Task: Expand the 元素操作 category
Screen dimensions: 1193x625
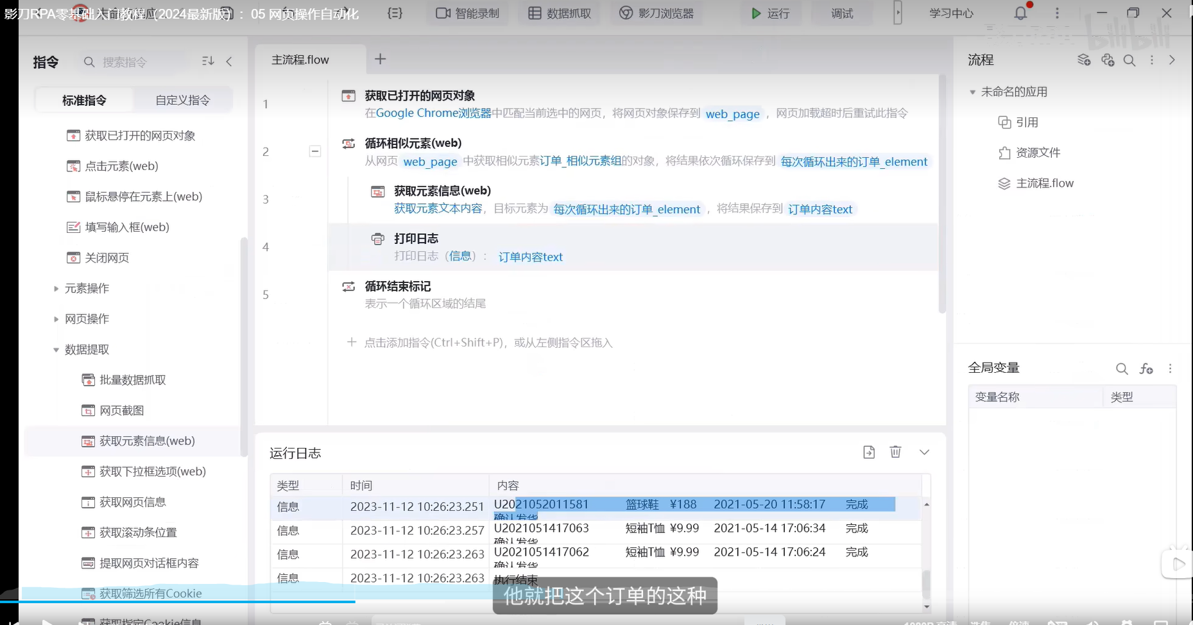Action: click(56, 289)
